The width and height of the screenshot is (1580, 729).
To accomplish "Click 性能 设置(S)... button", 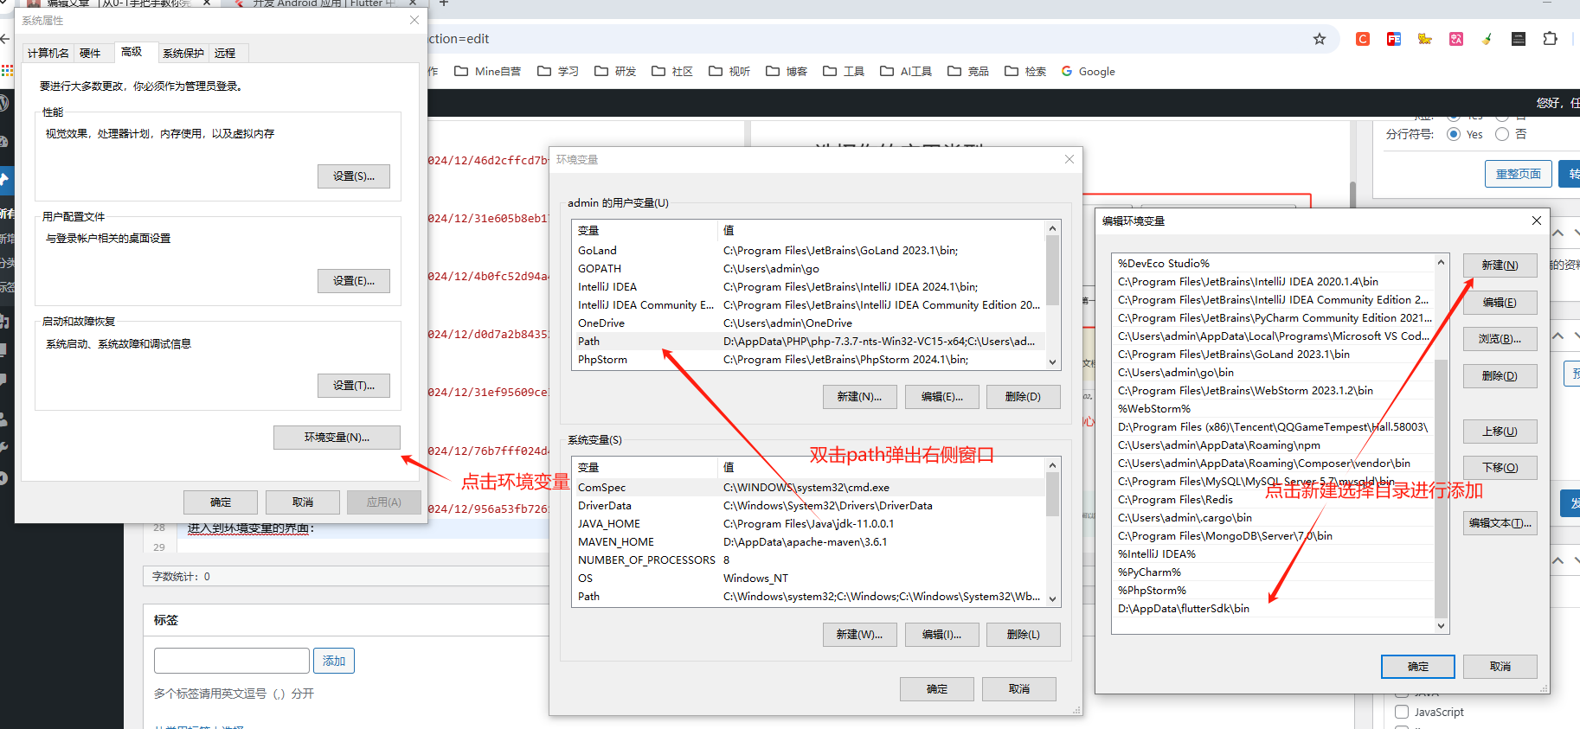I will click(x=354, y=176).
